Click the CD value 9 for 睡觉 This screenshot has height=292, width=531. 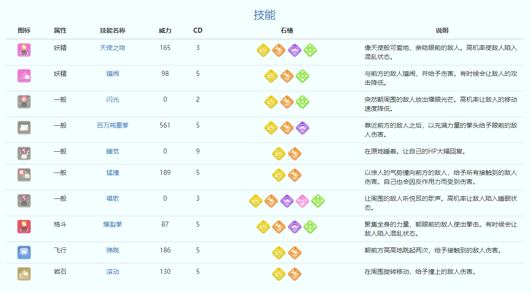pyautogui.click(x=198, y=151)
